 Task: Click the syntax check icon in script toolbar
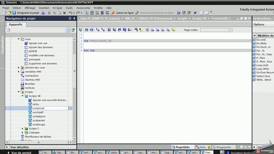[x=80, y=30]
